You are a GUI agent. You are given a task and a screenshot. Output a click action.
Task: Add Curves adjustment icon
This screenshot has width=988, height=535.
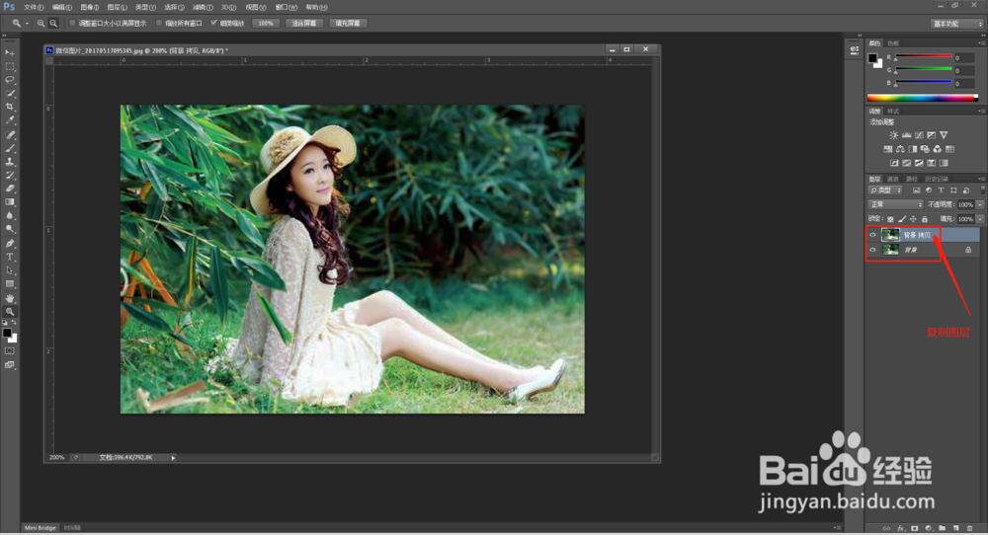(919, 135)
